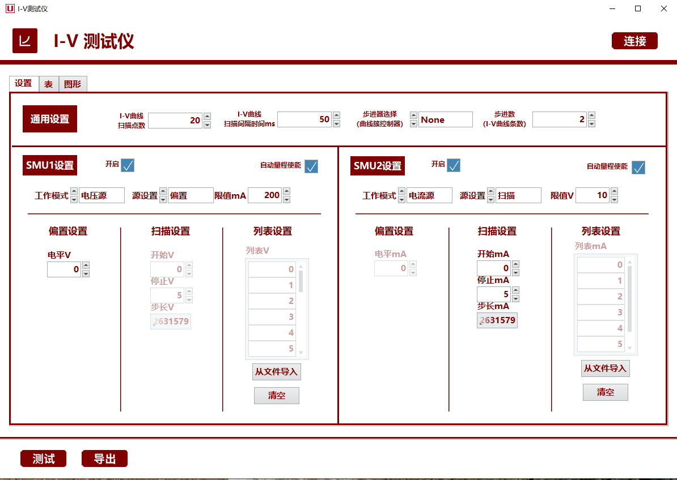Open SMU1 源设置 偏置 selector
This screenshot has width=677, height=480.
[x=191, y=195]
